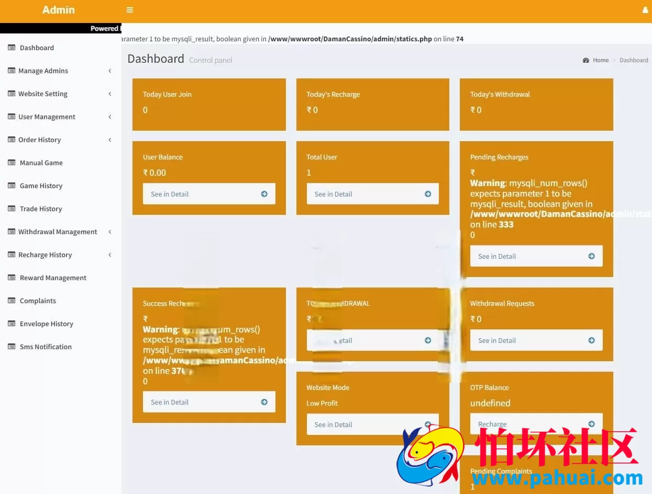Click the Home breadcrumb link
The width and height of the screenshot is (652, 494).
pyautogui.click(x=600, y=60)
